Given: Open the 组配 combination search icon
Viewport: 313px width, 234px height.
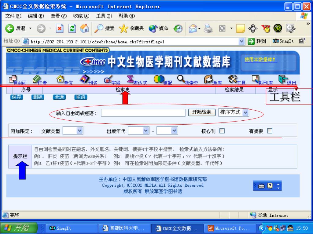Looking at the screenshot, I should (x=163, y=80).
